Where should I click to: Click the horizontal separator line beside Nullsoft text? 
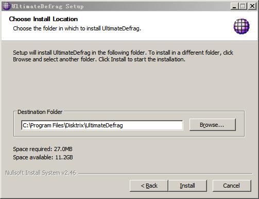[165, 174]
